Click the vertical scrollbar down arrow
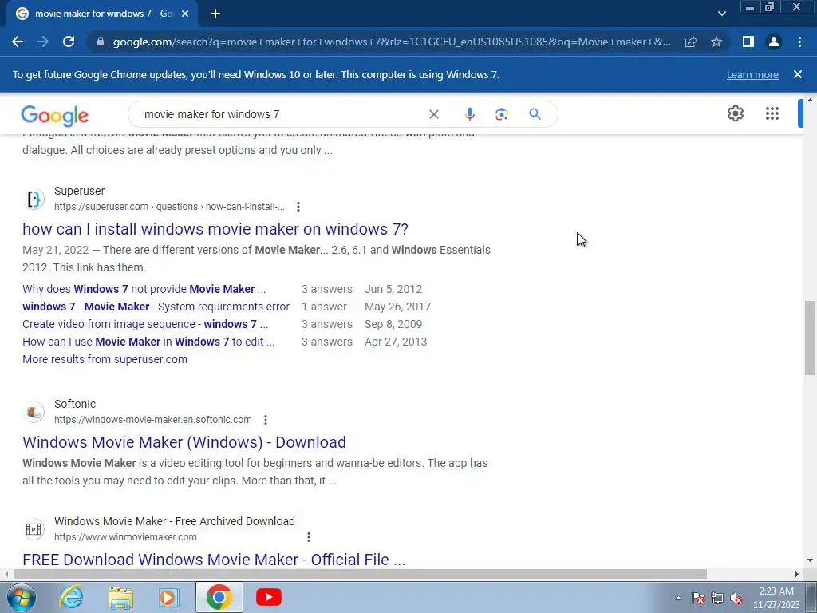This screenshot has height=613, width=817. pyautogui.click(x=811, y=561)
